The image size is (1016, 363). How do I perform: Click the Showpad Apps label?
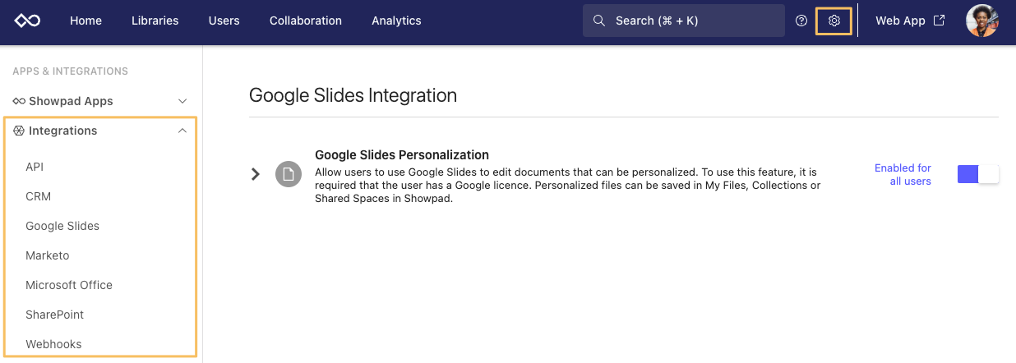point(71,101)
